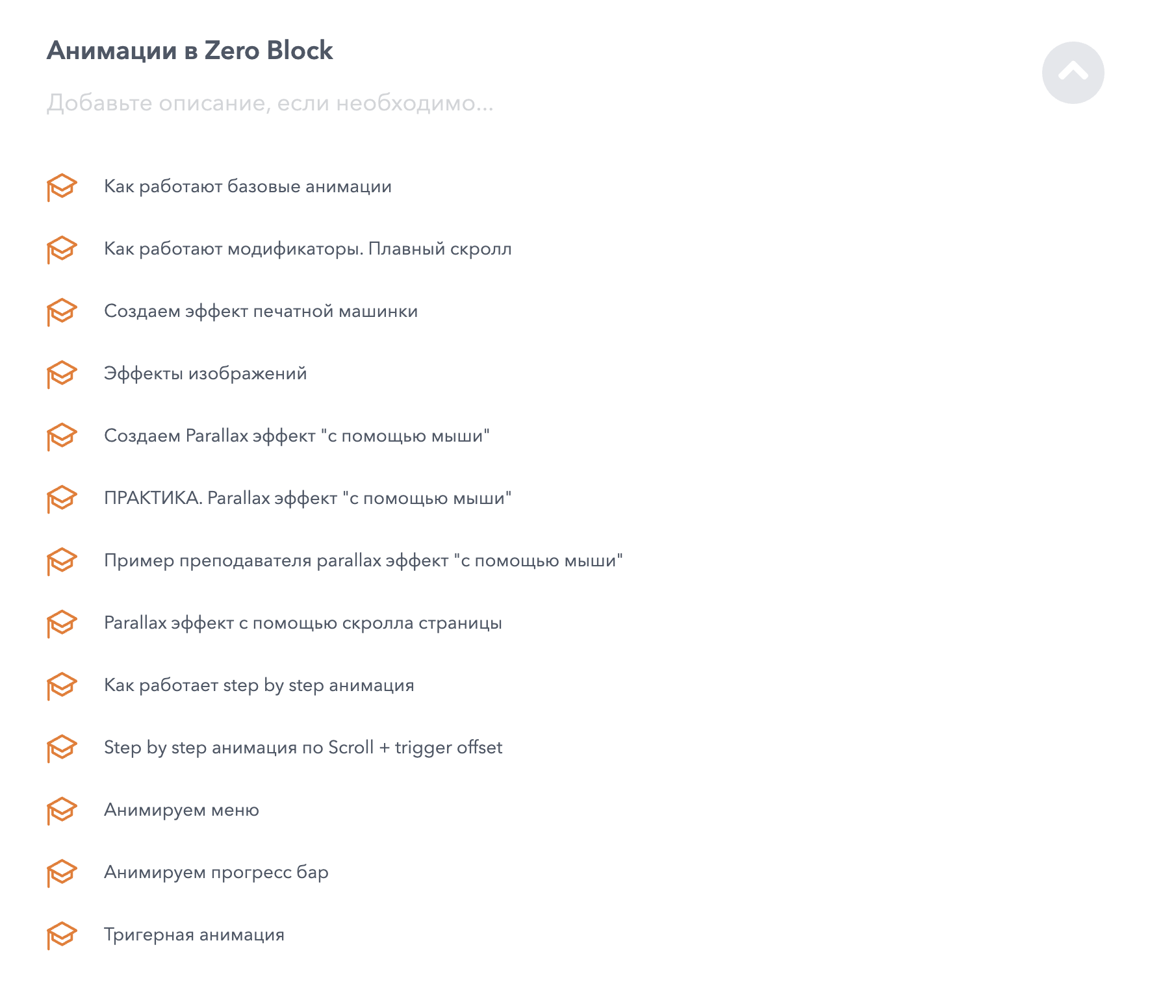Click the icon beside "Parallax эффект с помощью скролла страницы"
Screen dimensions: 1150x982
coord(62,623)
